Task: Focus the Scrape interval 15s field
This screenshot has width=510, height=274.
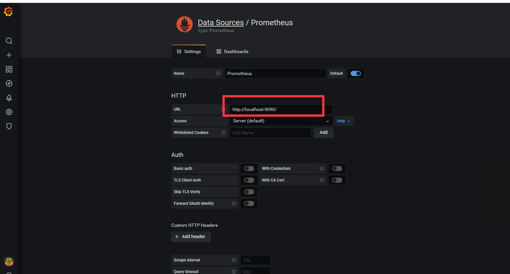Action: tap(255, 260)
